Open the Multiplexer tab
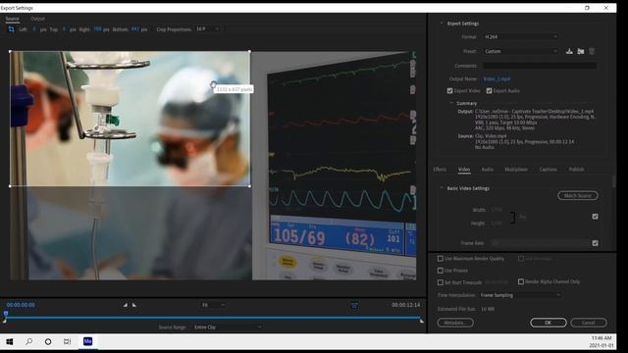This screenshot has width=628, height=353. (516, 170)
